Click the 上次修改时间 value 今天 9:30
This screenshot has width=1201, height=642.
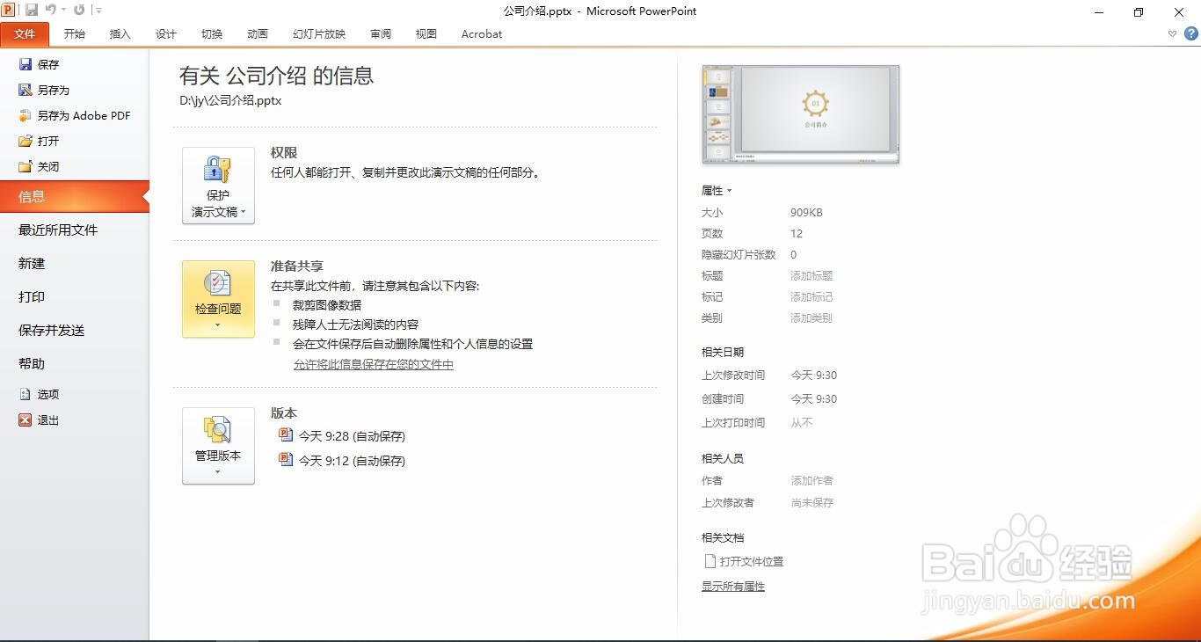[814, 376]
